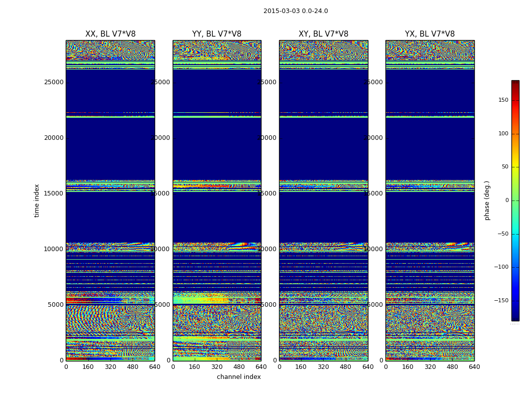The height and width of the screenshot is (401, 527).
Task: Click the date title "2015-03-03 0.0-24.0"
Action: 296,11
